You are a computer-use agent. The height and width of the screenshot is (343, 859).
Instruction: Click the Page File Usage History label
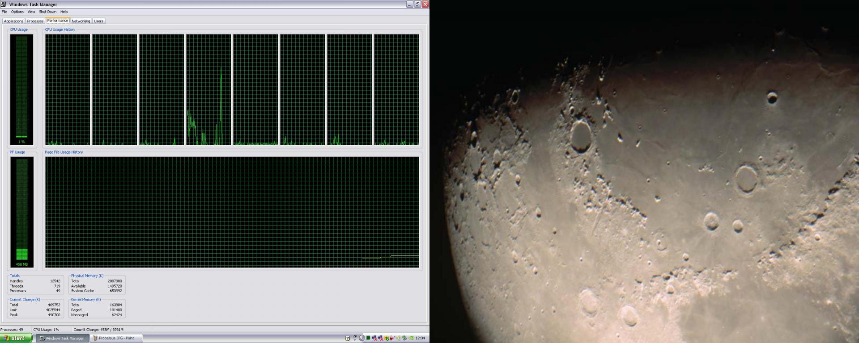(x=64, y=152)
